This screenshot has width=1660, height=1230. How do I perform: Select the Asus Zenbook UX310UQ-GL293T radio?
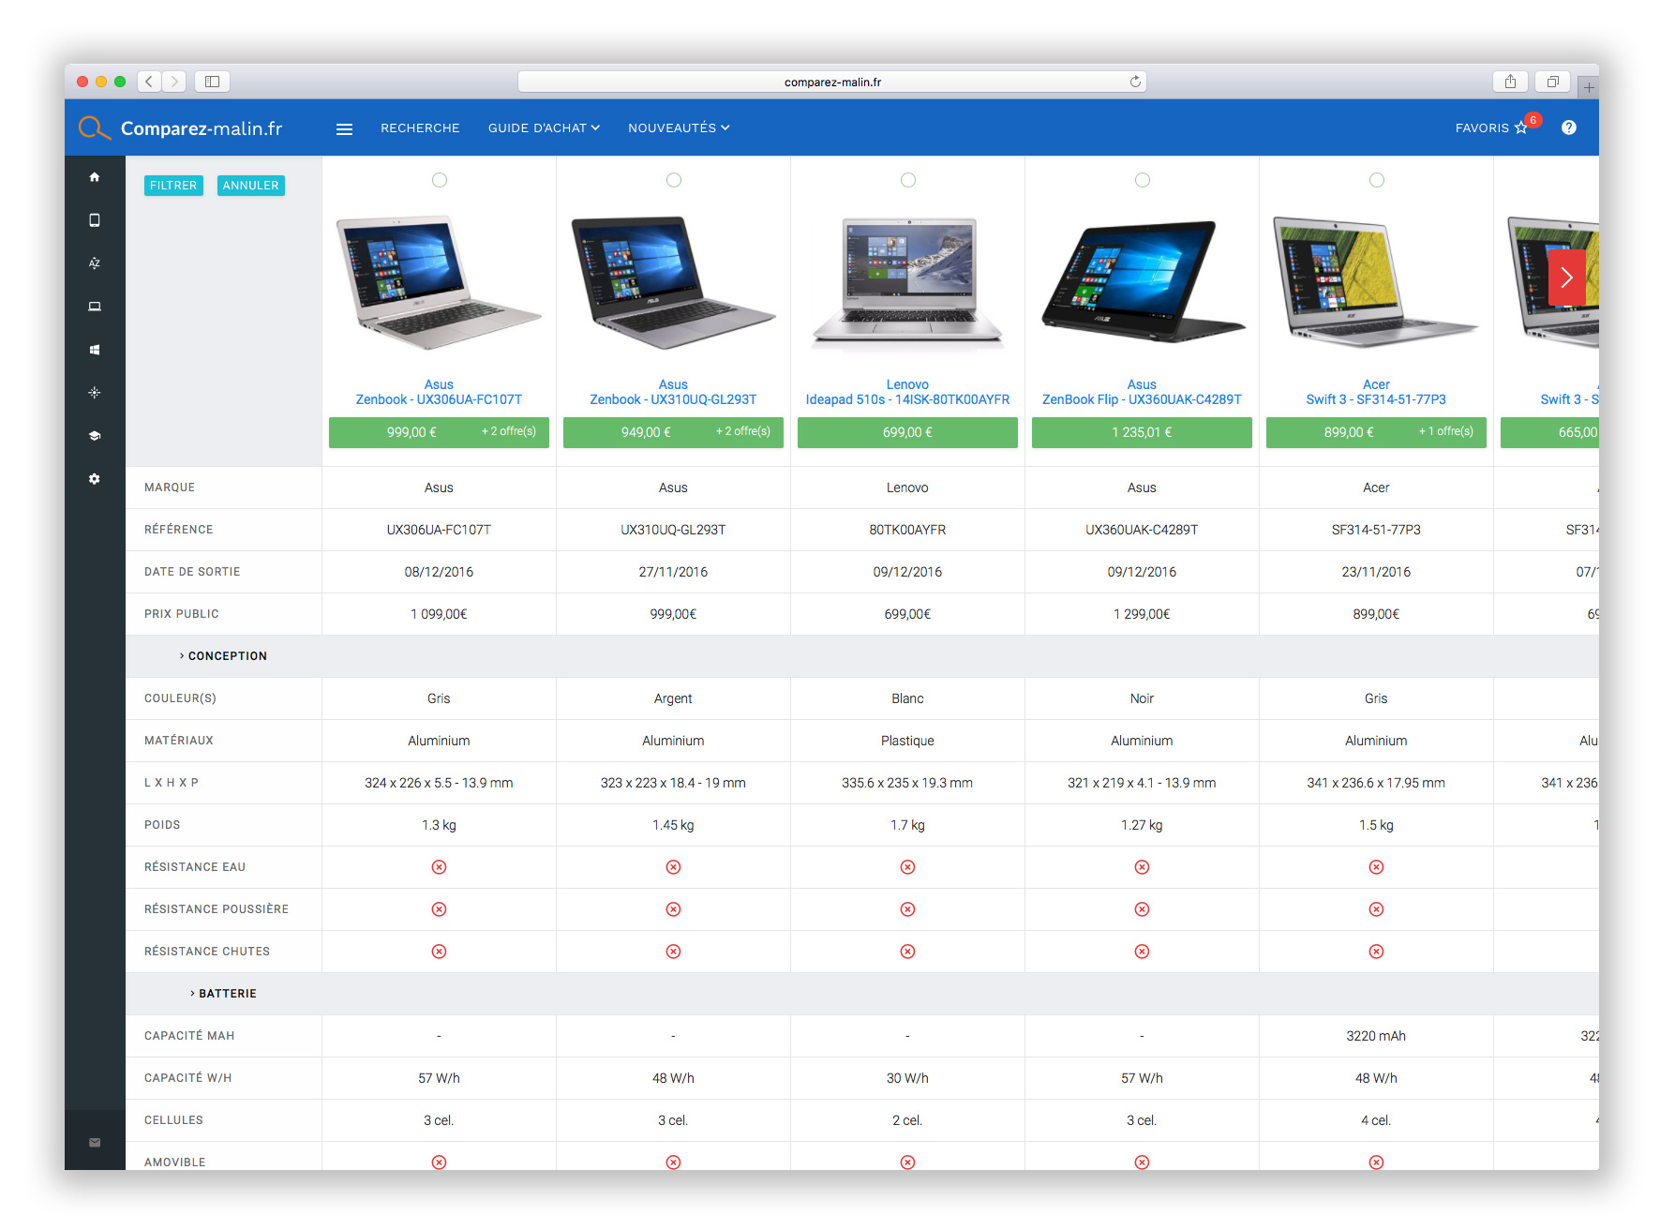click(x=674, y=180)
